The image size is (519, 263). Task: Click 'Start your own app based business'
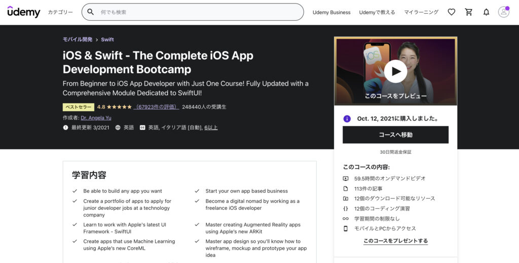click(247, 191)
